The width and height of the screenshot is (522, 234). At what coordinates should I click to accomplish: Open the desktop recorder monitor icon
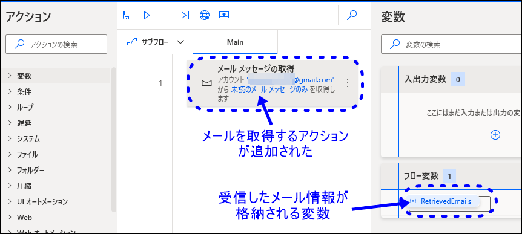(224, 15)
